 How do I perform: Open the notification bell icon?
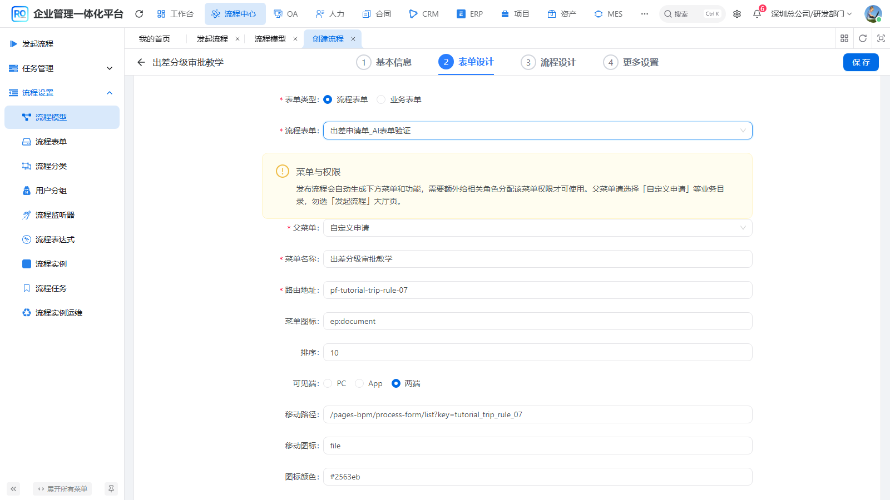(757, 14)
